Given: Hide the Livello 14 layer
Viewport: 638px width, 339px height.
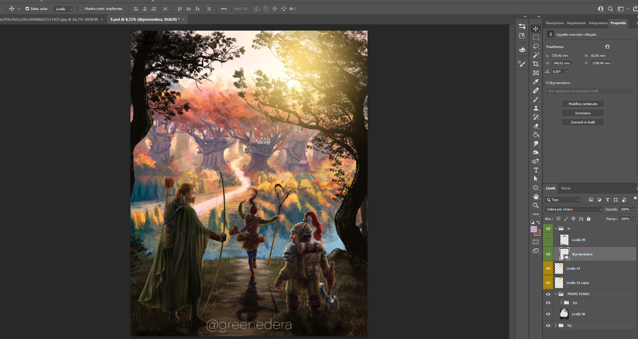Looking at the screenshot, I should (x=548, y=269).
